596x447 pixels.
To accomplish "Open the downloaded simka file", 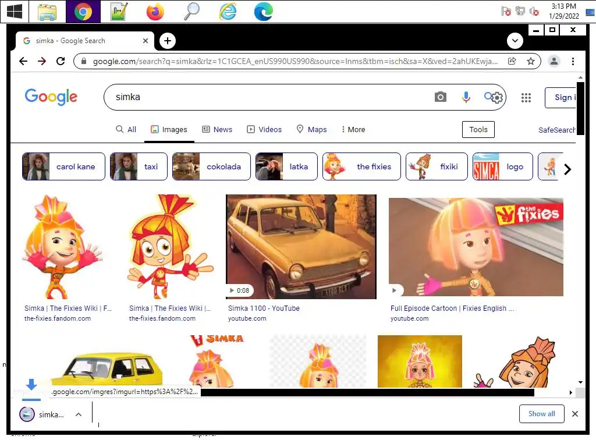I will 42,414.
